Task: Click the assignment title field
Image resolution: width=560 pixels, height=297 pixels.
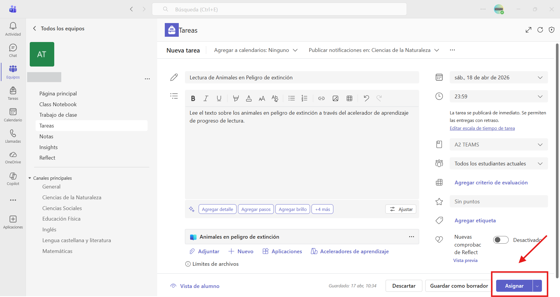Action: [302, 78]
